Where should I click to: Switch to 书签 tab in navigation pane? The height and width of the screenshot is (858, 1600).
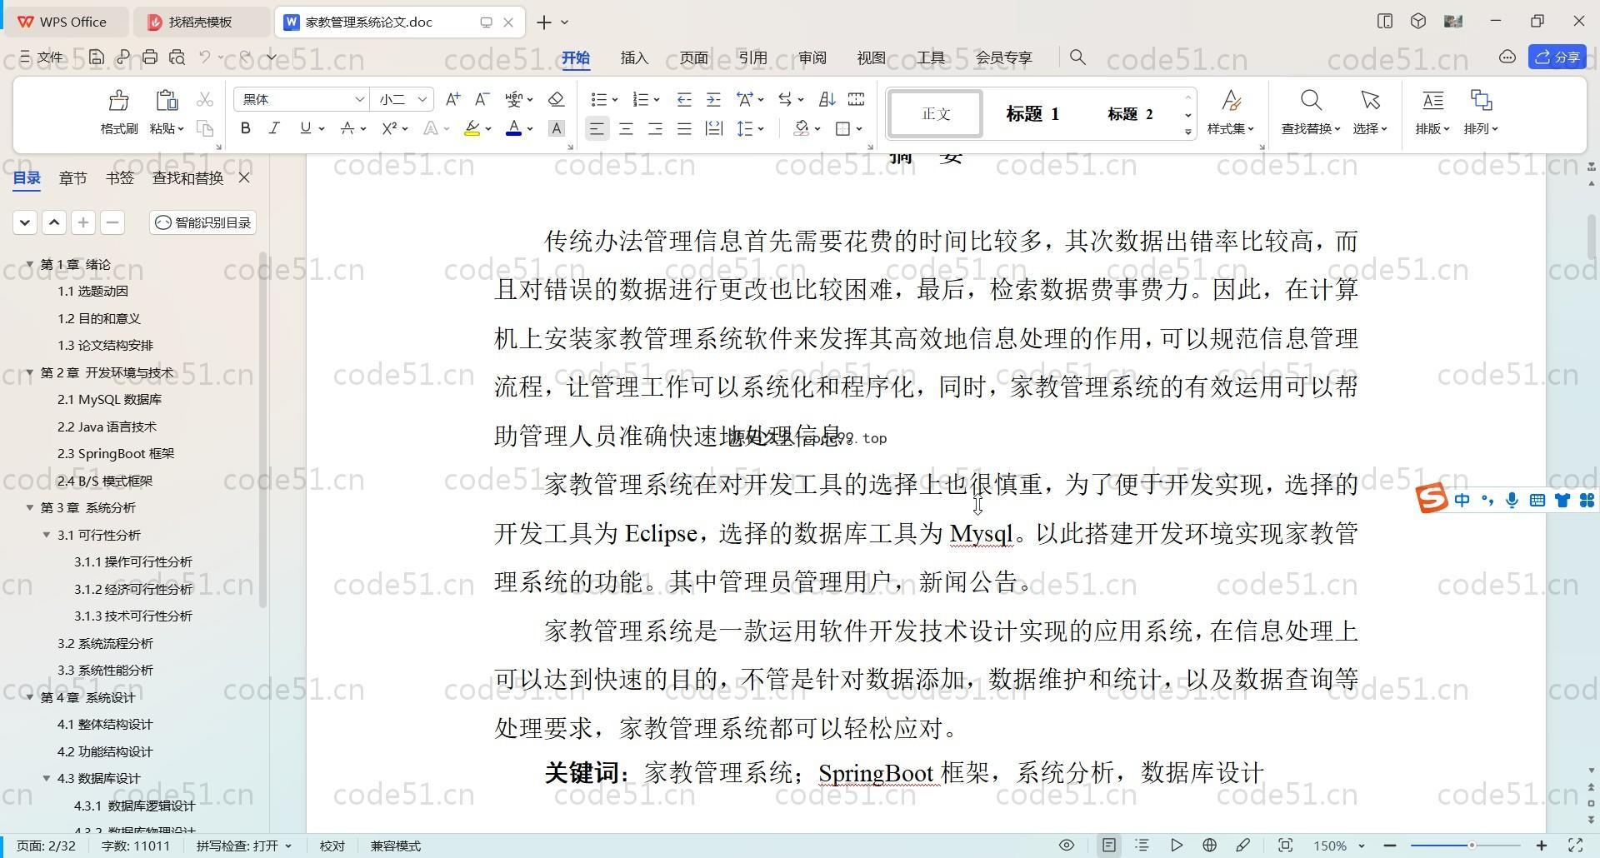pyautogui.click(x=120, y=177)
